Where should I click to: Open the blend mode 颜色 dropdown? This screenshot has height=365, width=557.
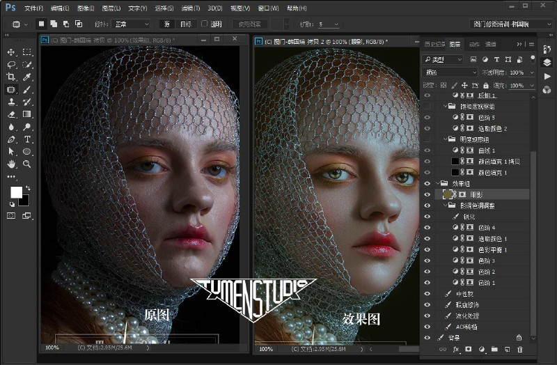tap(450, 72)
